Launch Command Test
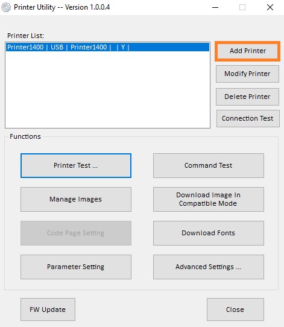 click(209, 165)
